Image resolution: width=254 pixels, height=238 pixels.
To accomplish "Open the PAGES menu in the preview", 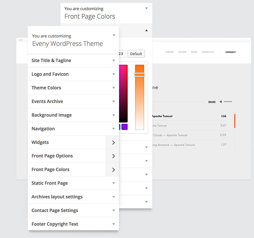I will click(x=194, y=52).
